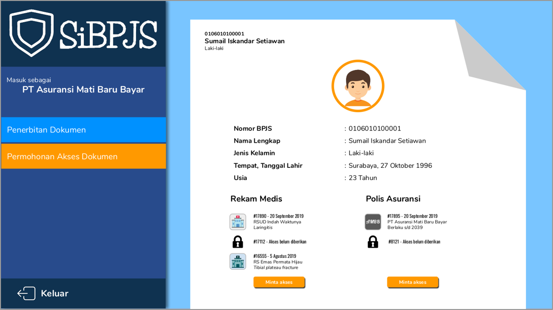Screen dimensions: 553x310
Task: Click #17112 - Akses belum diberikan entry
Action: 279,242
